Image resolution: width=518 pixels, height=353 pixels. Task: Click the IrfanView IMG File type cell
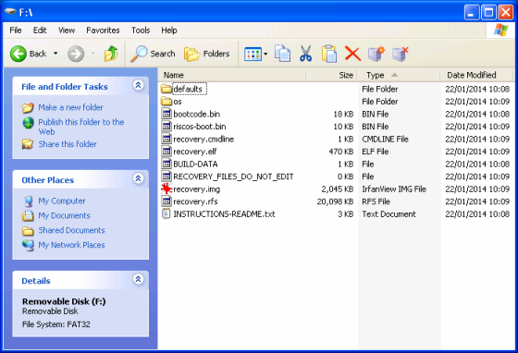pos(394,189)
